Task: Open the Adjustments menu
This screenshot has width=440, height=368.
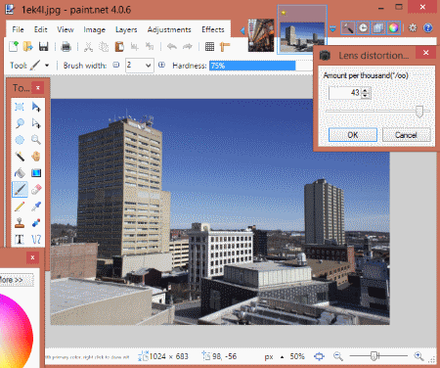Action: 169,29
